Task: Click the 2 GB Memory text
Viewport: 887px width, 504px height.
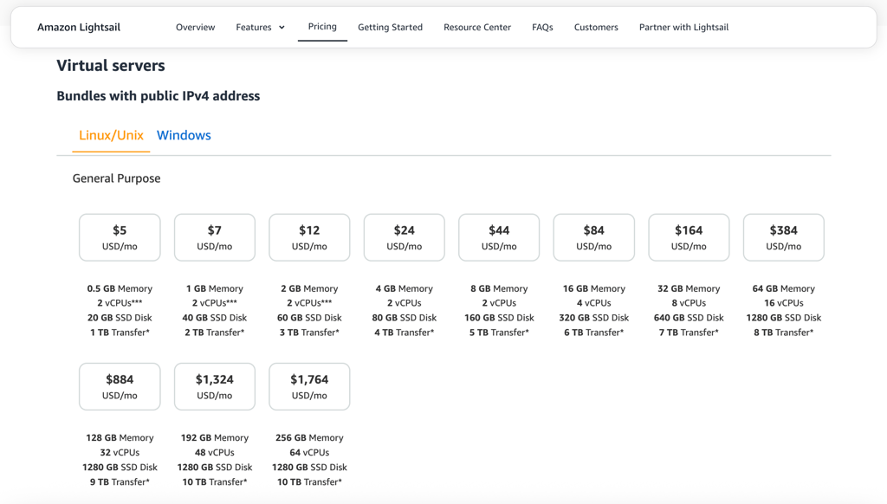Action: point(309,288)
